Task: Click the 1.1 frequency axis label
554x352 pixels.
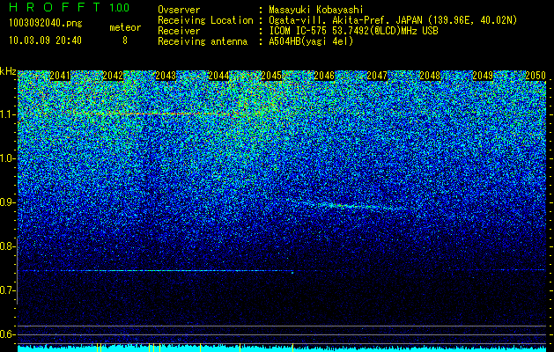Action: coord(7,114)
